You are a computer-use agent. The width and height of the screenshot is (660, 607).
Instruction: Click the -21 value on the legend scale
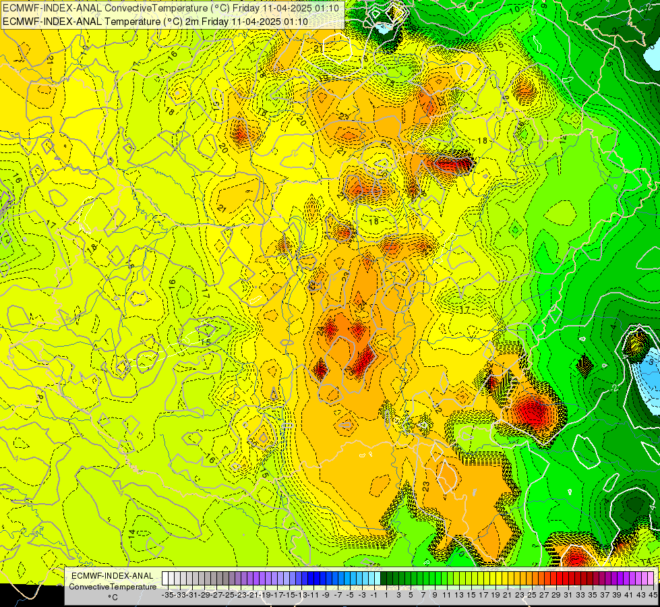pos(253,596)
